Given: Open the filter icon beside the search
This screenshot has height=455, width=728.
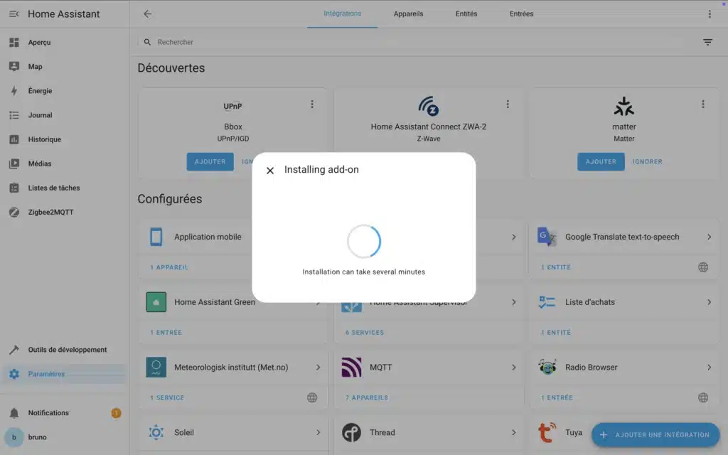Looking at the screenshot, I should 707,42.
